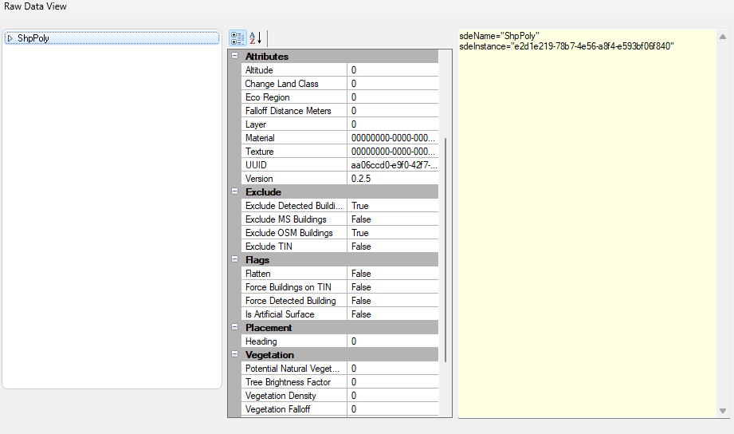Collapse the Vegetation category

(x=234, y=355)
